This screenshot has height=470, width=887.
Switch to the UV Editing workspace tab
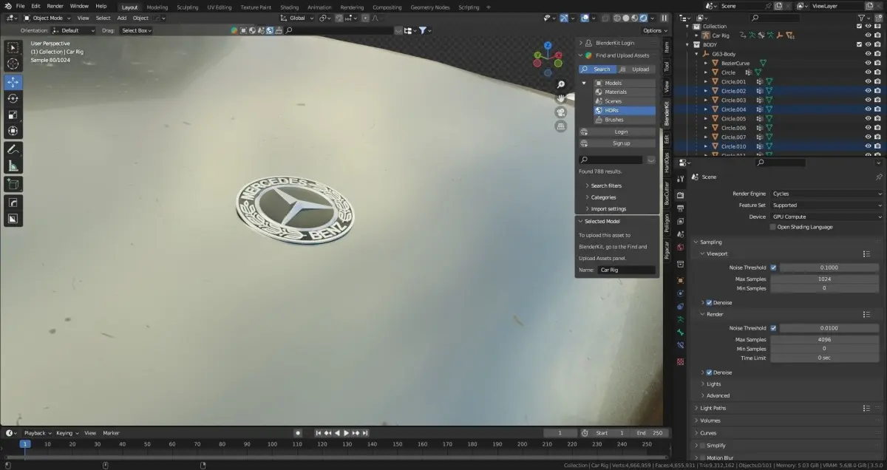(219, 7)
